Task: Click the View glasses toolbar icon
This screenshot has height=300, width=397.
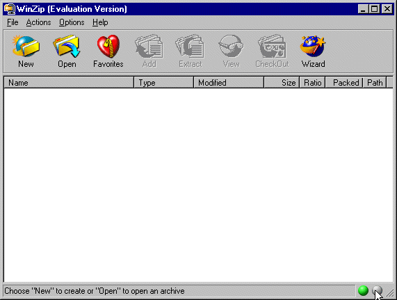Action: pyautogui.click(x=231, y=47)
